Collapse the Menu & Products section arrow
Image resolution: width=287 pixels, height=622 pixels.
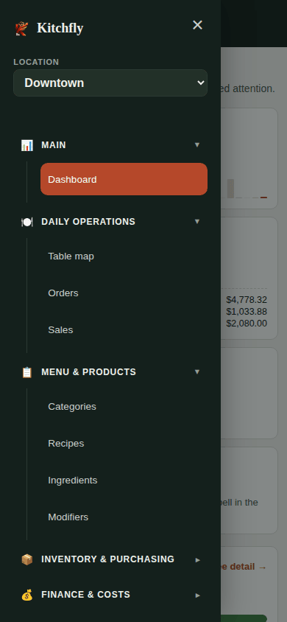[x=197, y=371]
